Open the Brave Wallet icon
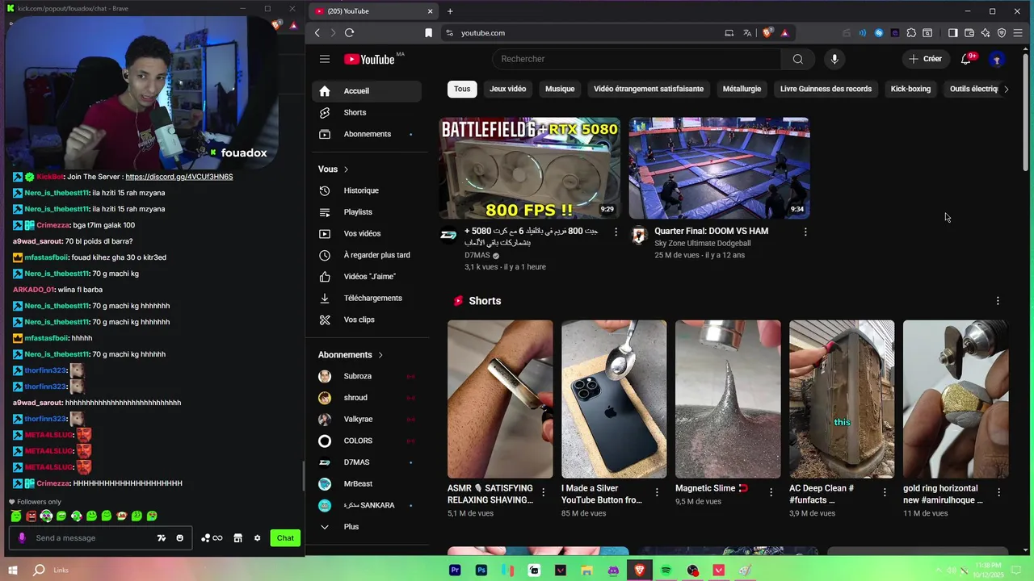1034x581 pixels. pos(969,33)
